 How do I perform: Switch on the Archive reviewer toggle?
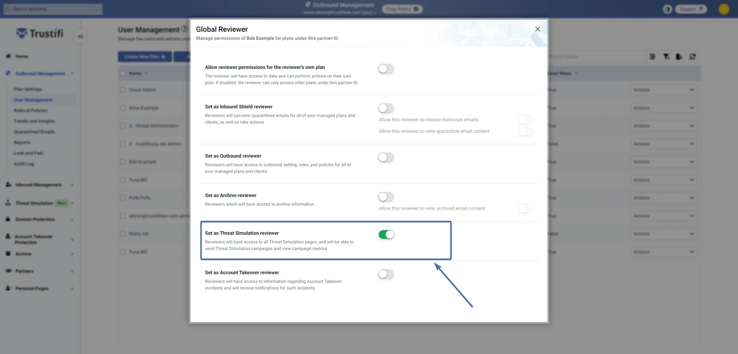point(386,197)
